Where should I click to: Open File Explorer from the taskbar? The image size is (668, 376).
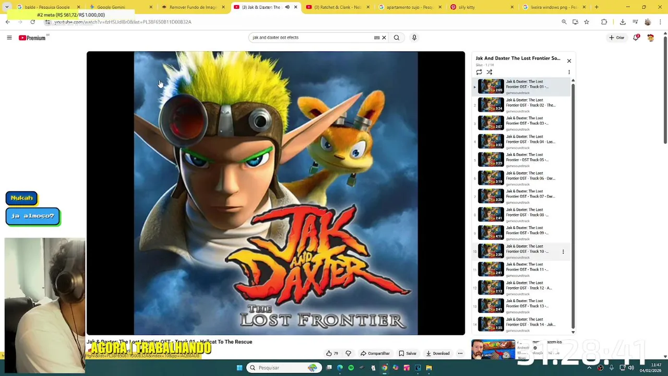click(x=429, y=368)
